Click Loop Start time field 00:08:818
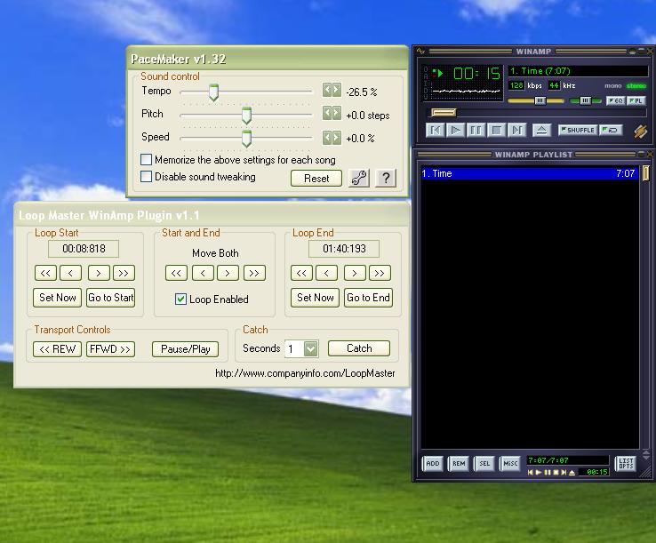The height and width of the screenshot is (543, 656). click(84, 249)
